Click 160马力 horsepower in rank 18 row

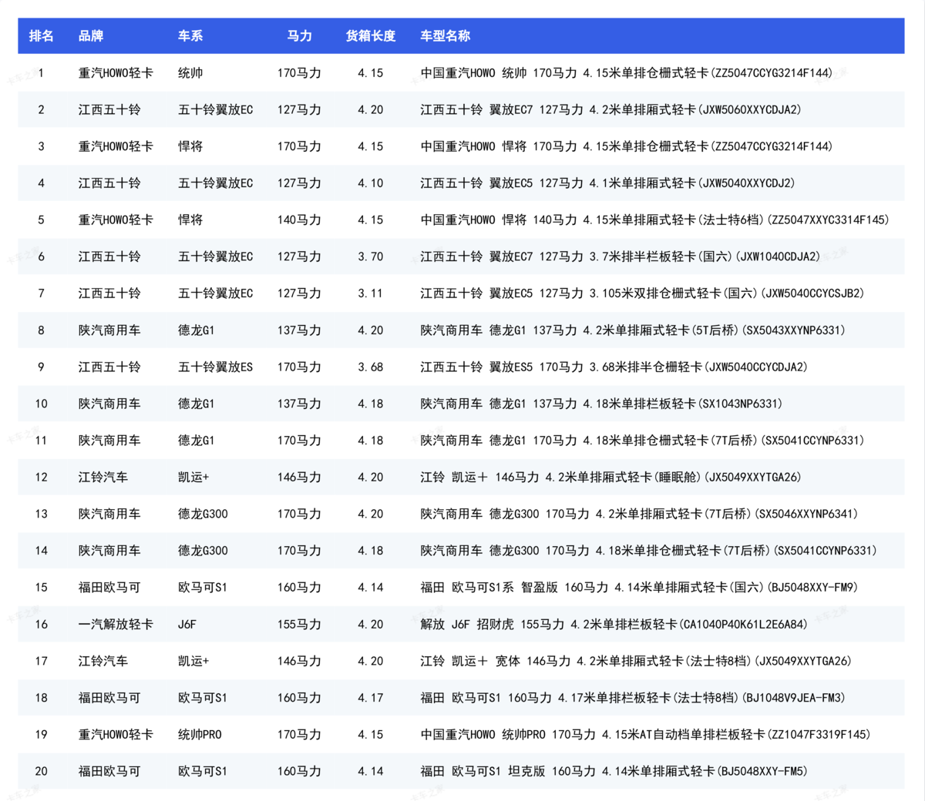[299, 698]
